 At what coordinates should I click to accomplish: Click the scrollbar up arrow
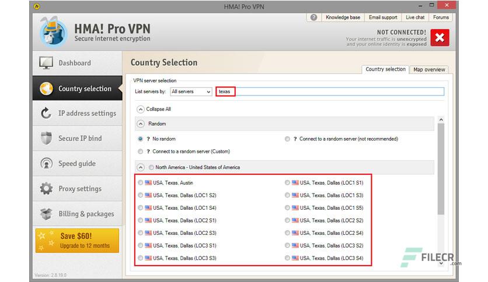click(x=441, y=120)
